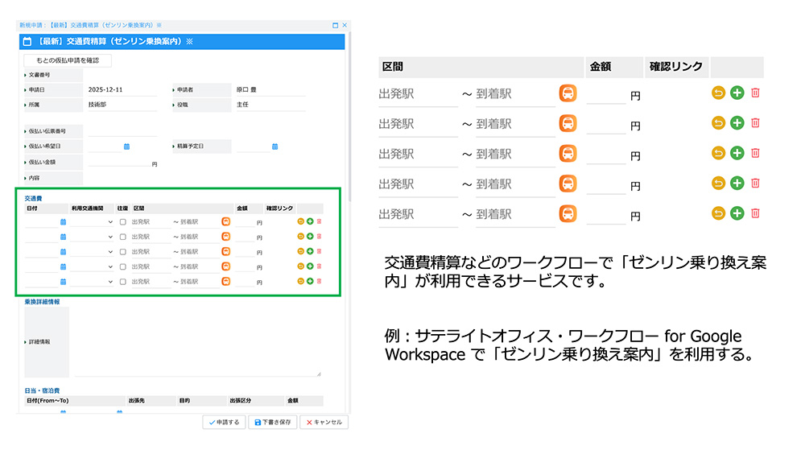Expand 利用交通機関 dropdown in fourth row
The image size is (805, 450).
[110, 266]
